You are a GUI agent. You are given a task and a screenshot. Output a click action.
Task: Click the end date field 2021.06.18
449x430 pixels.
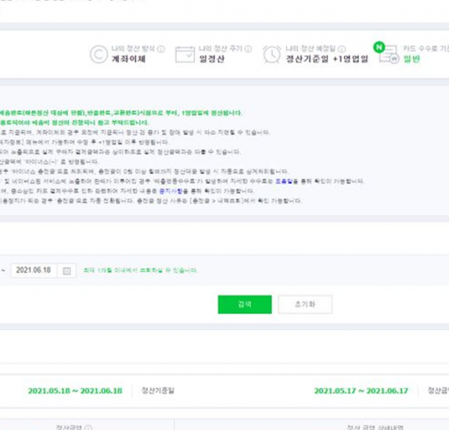click(34, 271)
